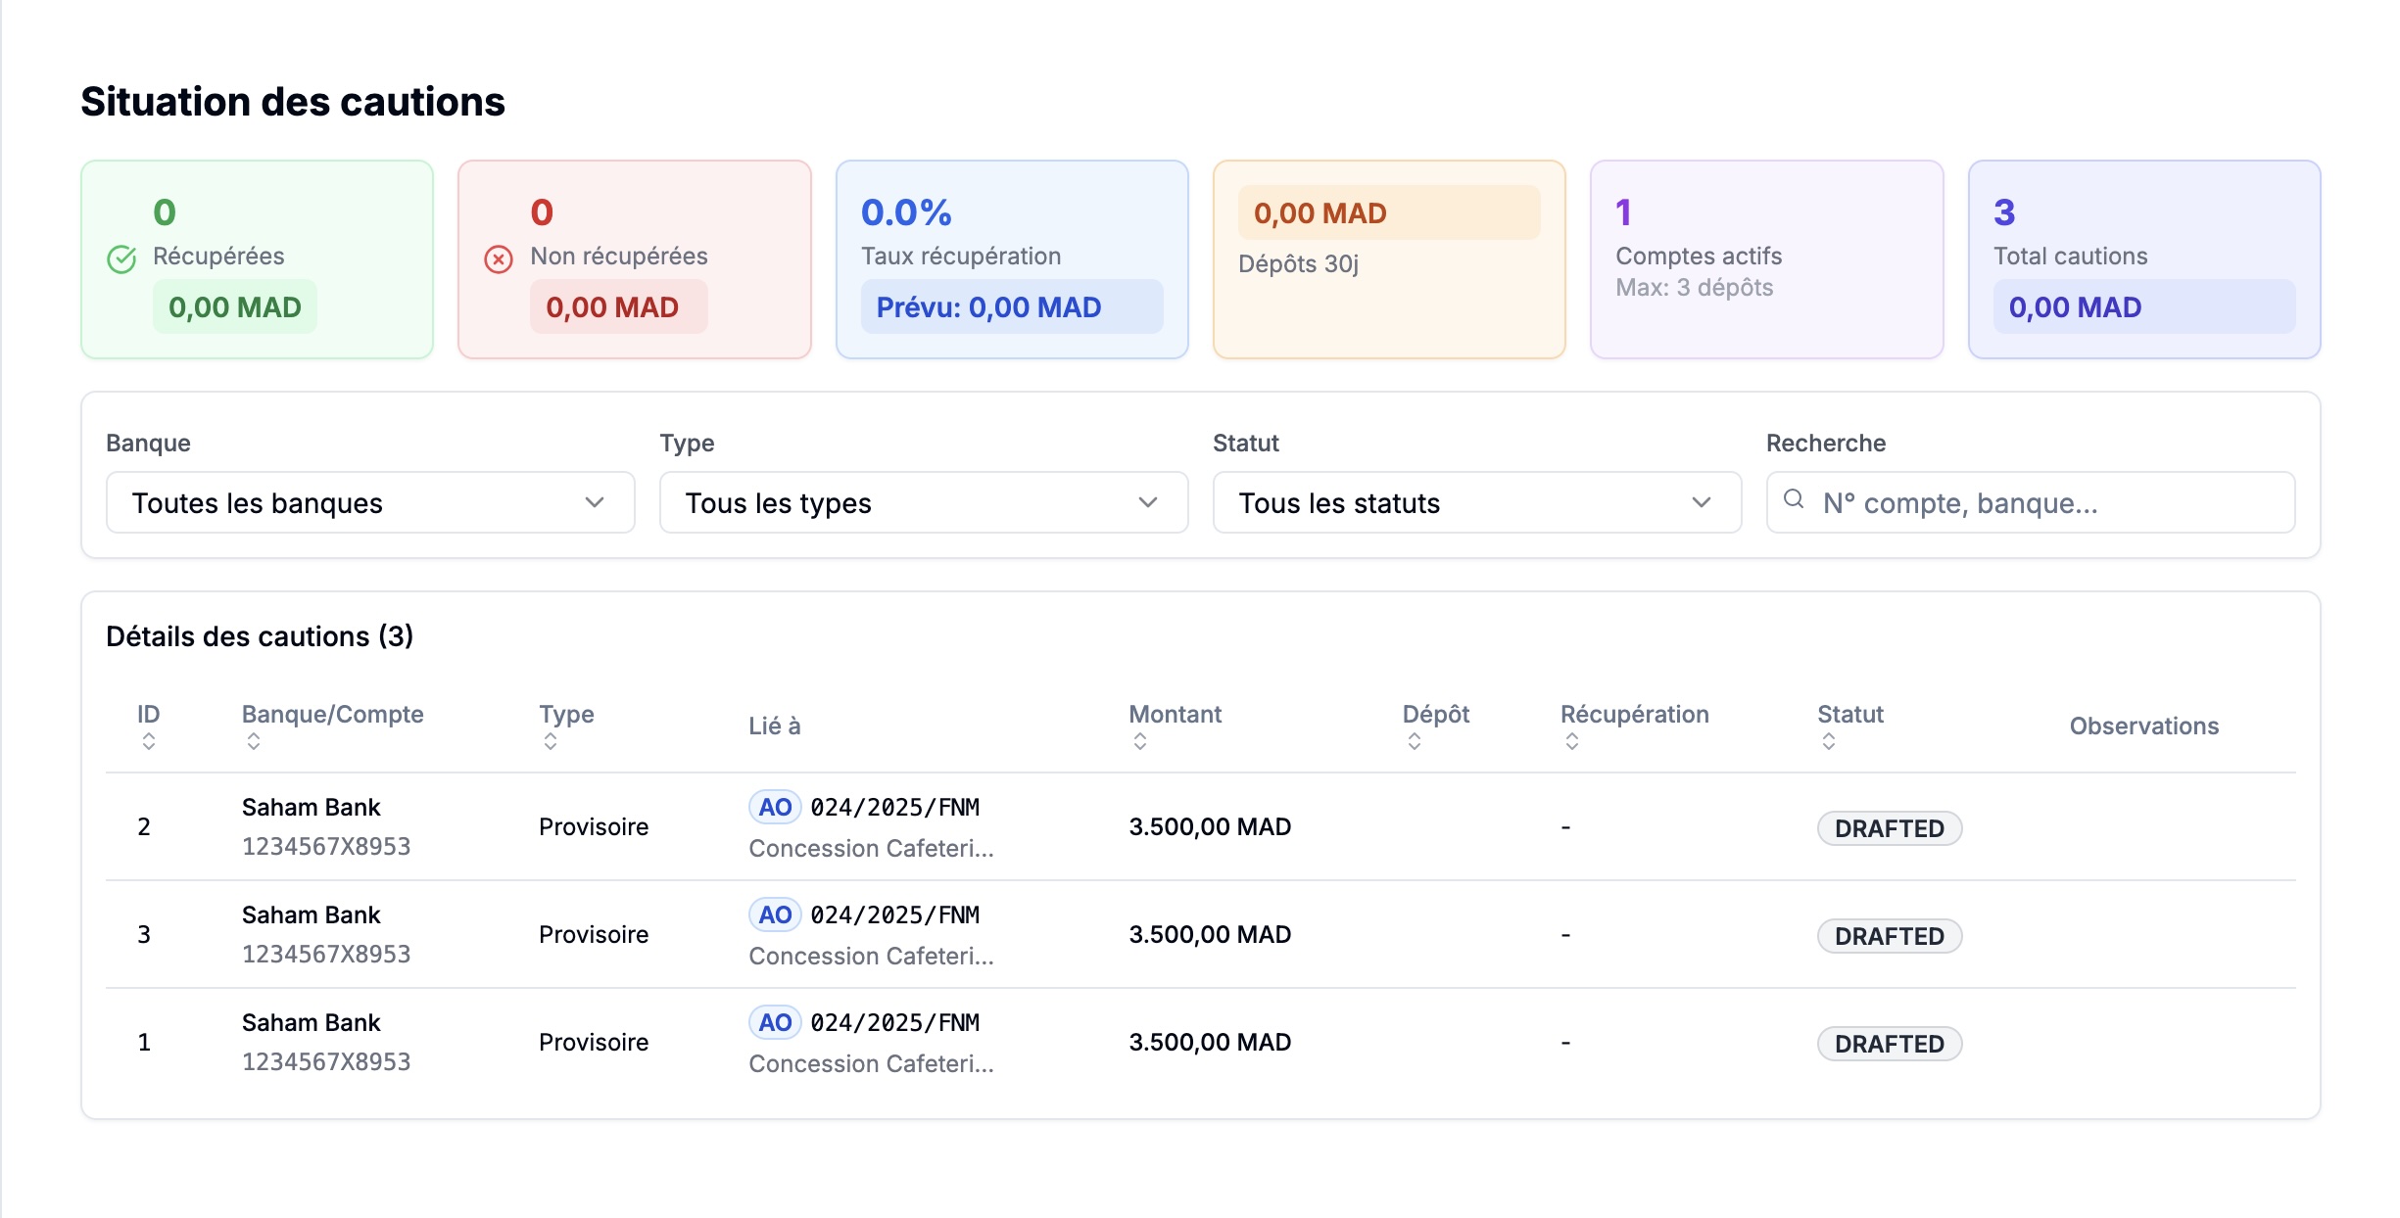Open the Tous les types dropdown
This screenshot has width=2400, height=1218.
point(923,502)
